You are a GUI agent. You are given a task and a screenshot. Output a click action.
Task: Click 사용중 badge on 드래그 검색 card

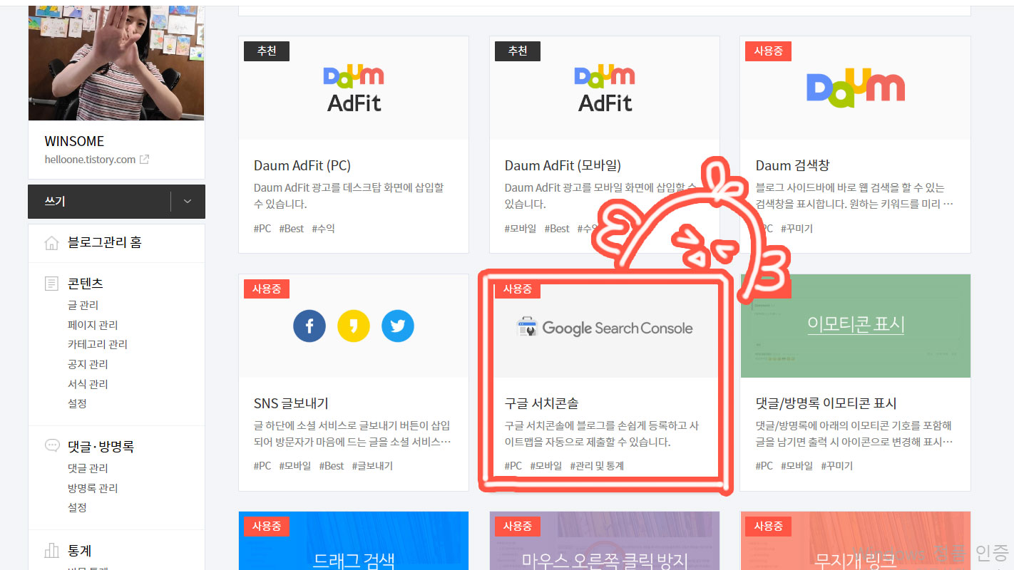(267, 527)
